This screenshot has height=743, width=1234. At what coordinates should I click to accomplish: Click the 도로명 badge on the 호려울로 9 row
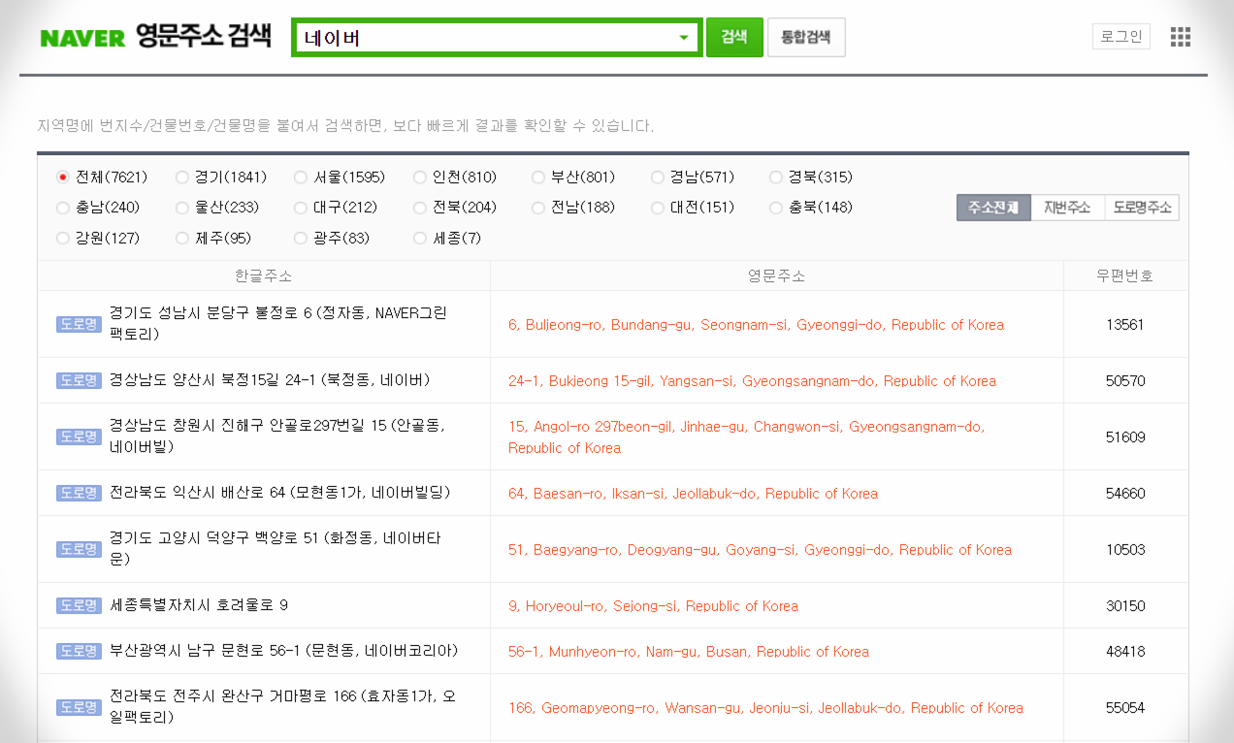pos(79,605)
